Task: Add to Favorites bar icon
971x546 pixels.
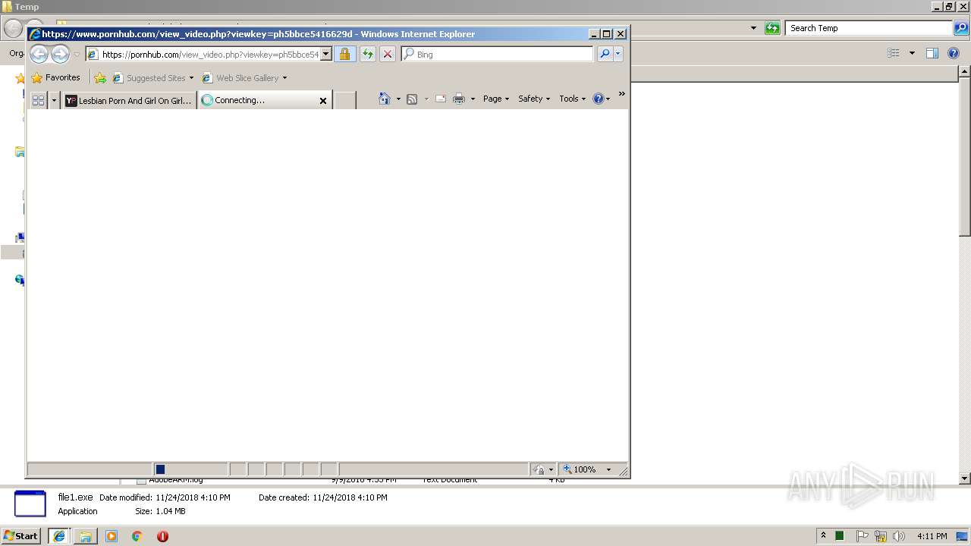Action: pyautogui.click(x=99, y=77)
